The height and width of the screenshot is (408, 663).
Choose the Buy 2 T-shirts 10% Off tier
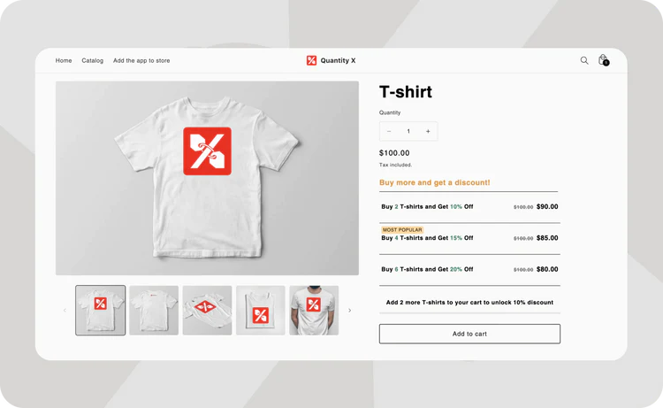click(x=469, y=207)
